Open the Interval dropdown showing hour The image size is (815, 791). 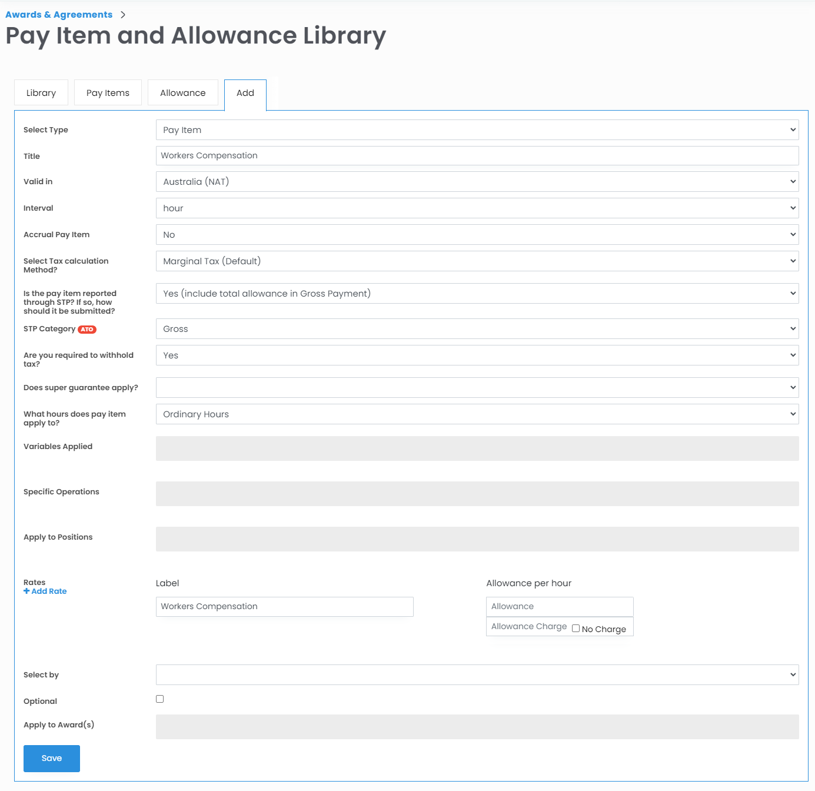(477, 208)
